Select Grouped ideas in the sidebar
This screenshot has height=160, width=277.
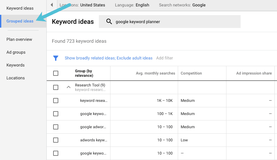click(20, 21)
